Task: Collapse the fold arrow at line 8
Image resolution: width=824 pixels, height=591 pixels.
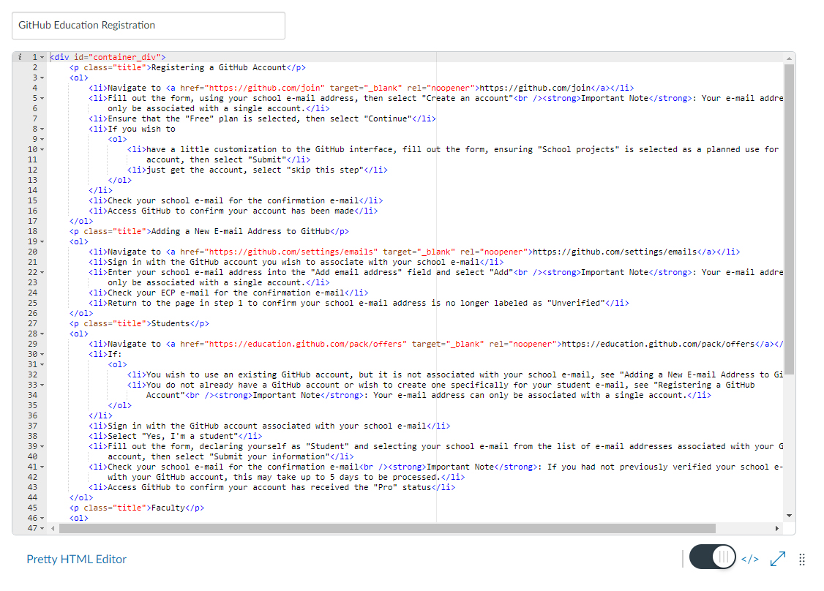Action: [x=42, y=129]
